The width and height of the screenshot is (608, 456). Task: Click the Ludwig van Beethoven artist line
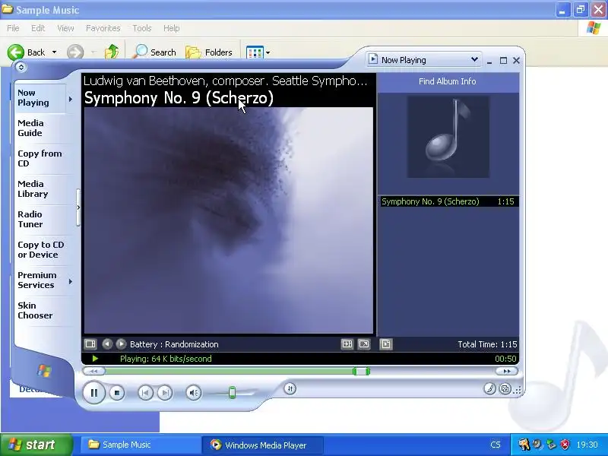(225, 81)
